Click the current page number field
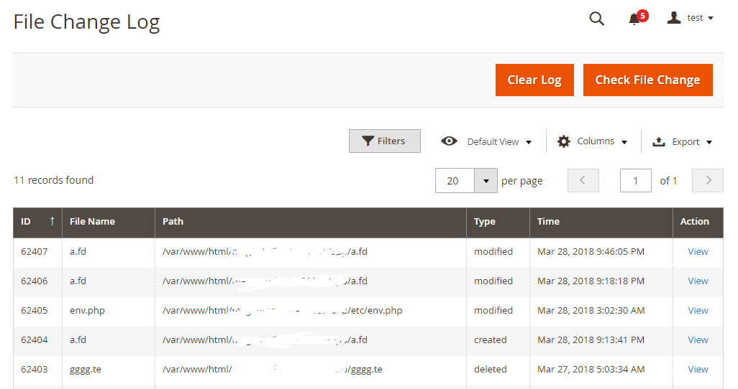Screen dimensions: 738x389 click(636, 181)
